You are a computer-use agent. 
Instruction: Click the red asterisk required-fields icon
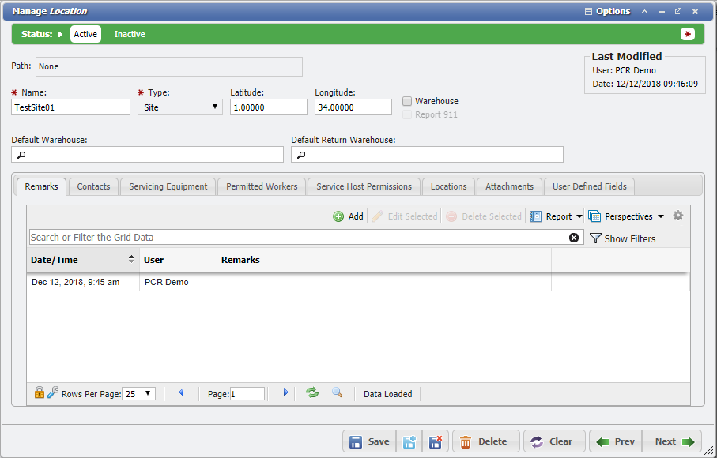coord(688,34)
